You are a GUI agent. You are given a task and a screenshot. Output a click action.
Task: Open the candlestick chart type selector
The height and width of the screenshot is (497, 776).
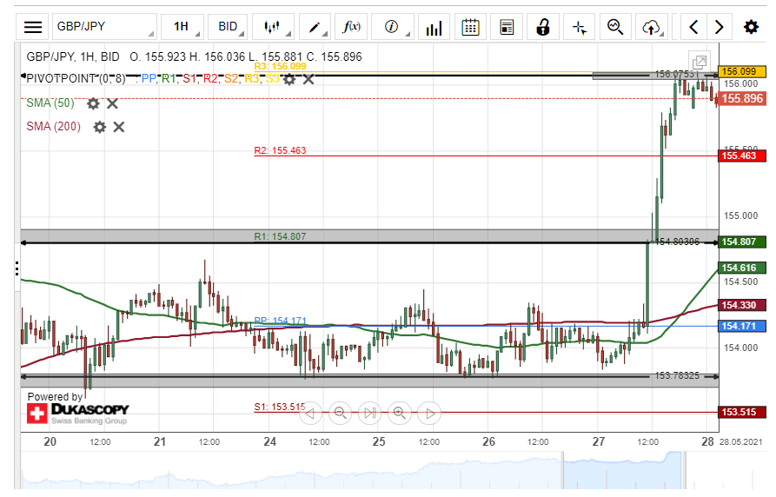tap(275, 27)
